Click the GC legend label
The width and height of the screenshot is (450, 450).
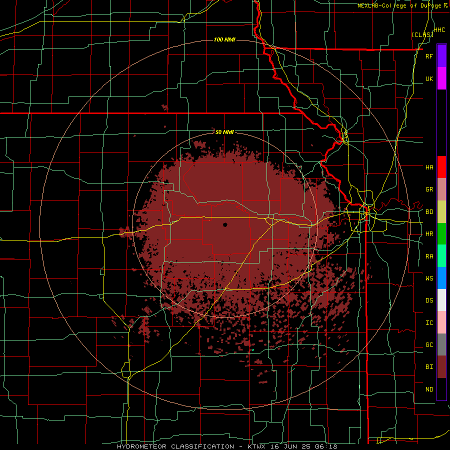pyautogui.click(x=429, y=345)
